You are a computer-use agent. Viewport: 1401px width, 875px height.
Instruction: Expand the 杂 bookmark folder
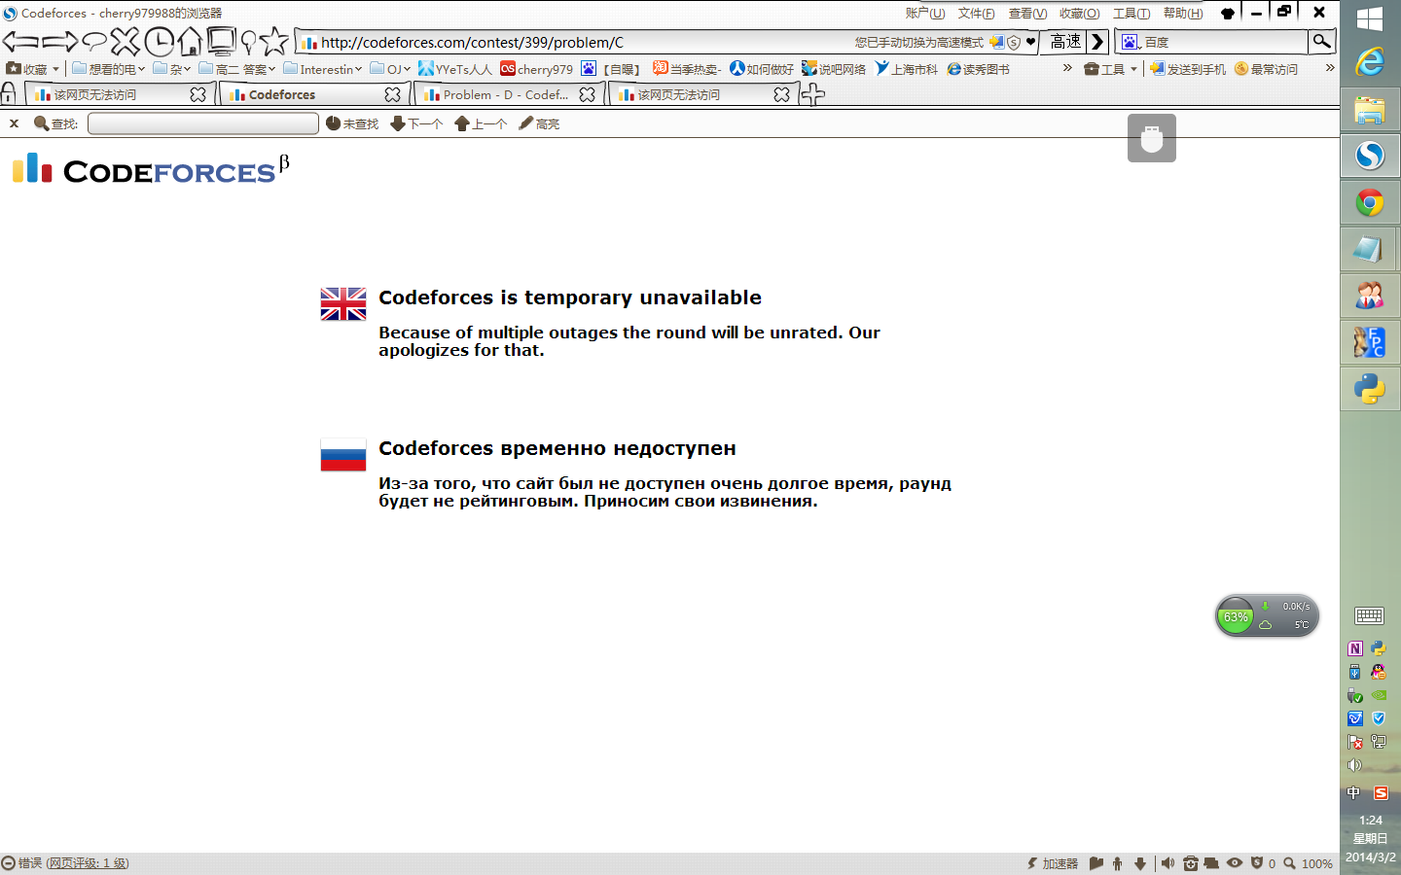[171, 69]
